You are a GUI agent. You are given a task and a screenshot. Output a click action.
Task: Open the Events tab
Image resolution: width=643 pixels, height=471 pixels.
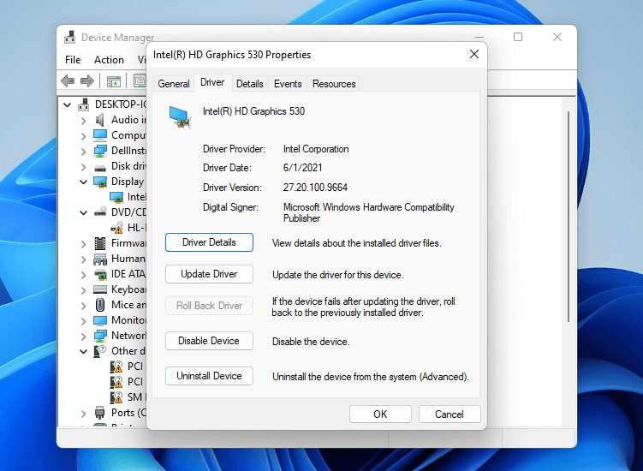pyautogui.click(x=288, y=84)
